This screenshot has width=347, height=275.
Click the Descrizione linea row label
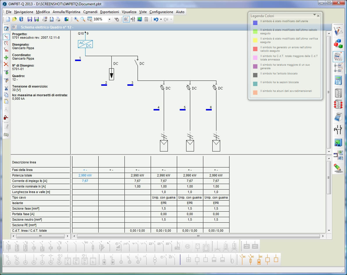pos(24,162)
